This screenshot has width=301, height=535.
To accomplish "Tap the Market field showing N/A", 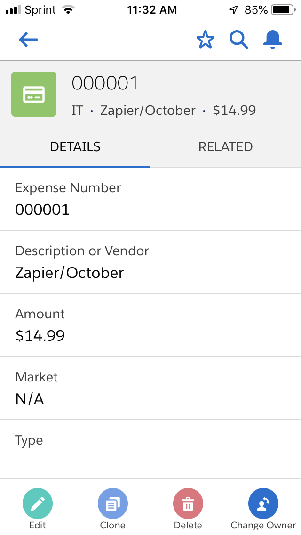I will [30, 398].
